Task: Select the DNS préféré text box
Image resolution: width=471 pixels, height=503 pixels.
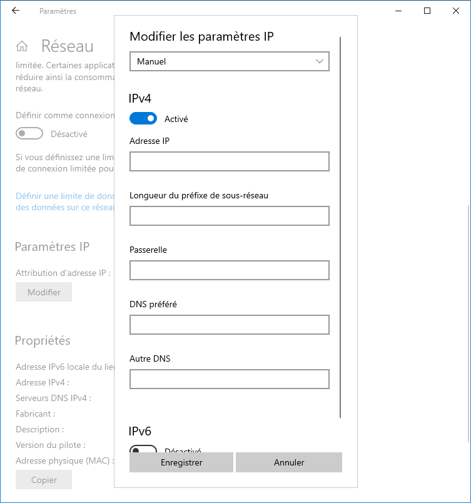Action: 230,325
